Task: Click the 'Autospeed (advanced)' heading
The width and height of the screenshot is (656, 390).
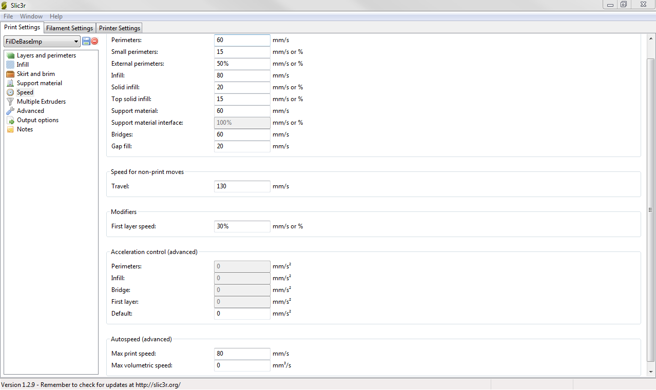Action: 141,339
